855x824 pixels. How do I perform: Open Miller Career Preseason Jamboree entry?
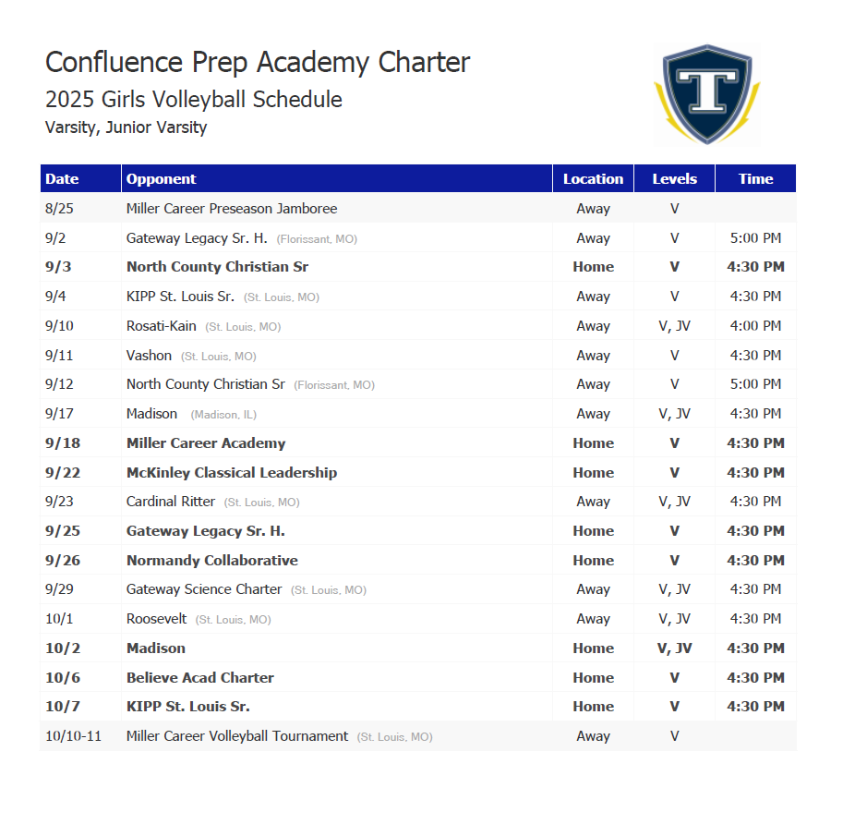pos(232,209)
